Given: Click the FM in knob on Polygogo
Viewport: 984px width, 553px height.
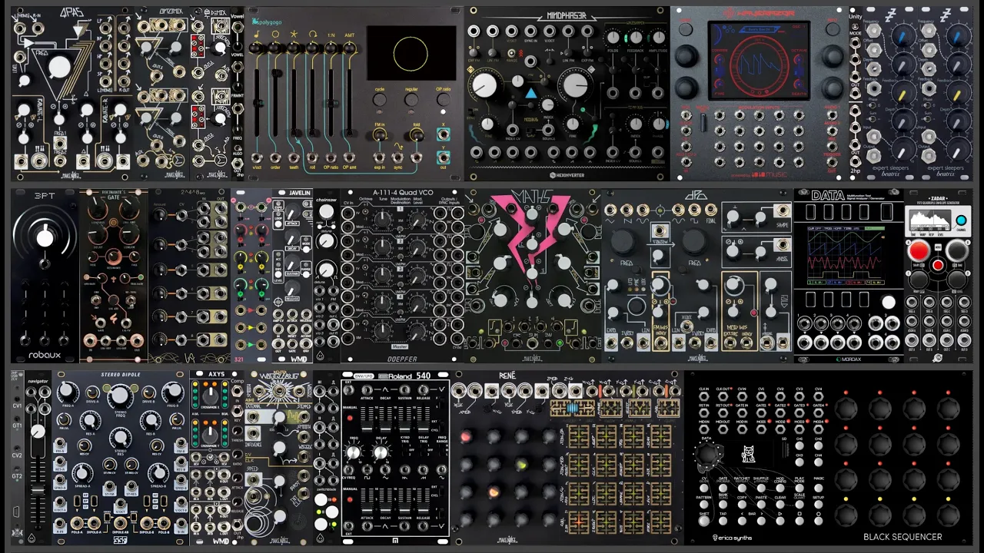Looking at the screenshot, I should [x=380, y=136].
